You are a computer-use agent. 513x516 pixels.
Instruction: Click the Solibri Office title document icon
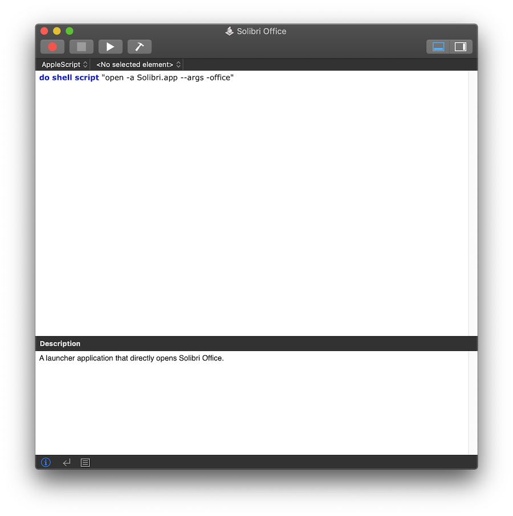pos(229,31)
